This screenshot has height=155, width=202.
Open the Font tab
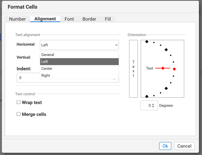69,19
